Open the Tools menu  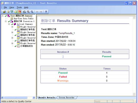coord(19,7)
